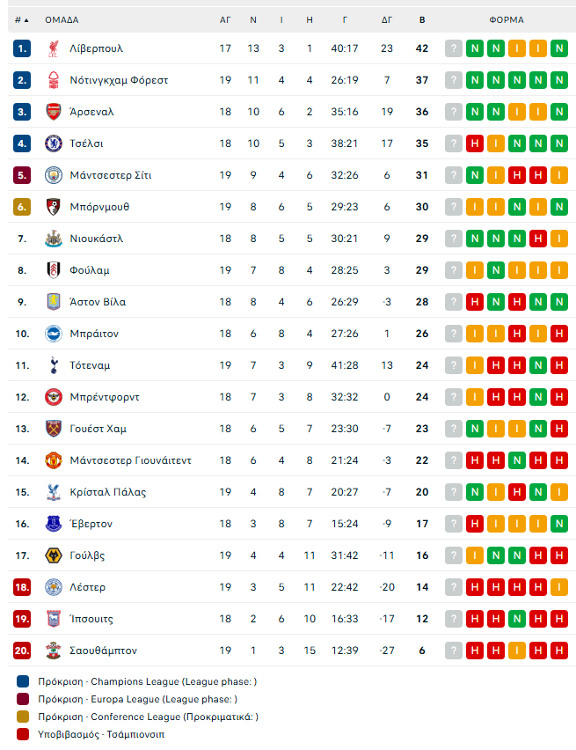Sort by the ΔΓ goal difference header
Image resolution: width=576 pixels, height=750 pixels.
tap(387, 19)
